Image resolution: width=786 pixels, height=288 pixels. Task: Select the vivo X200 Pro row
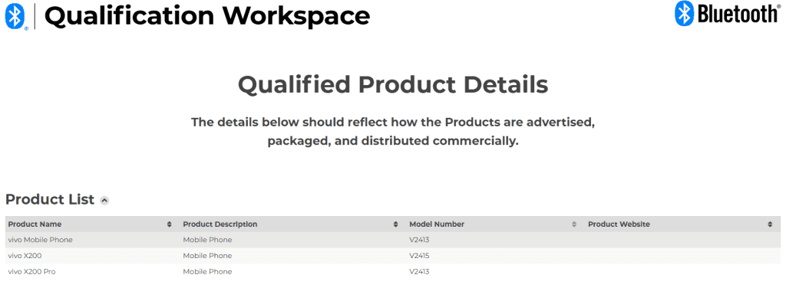point(393,271)
